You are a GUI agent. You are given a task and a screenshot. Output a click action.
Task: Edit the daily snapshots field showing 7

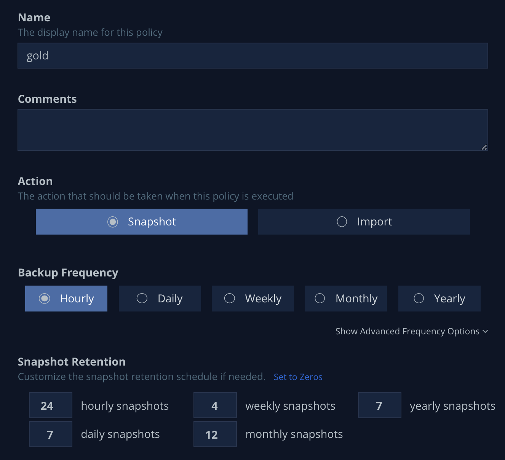51,434
